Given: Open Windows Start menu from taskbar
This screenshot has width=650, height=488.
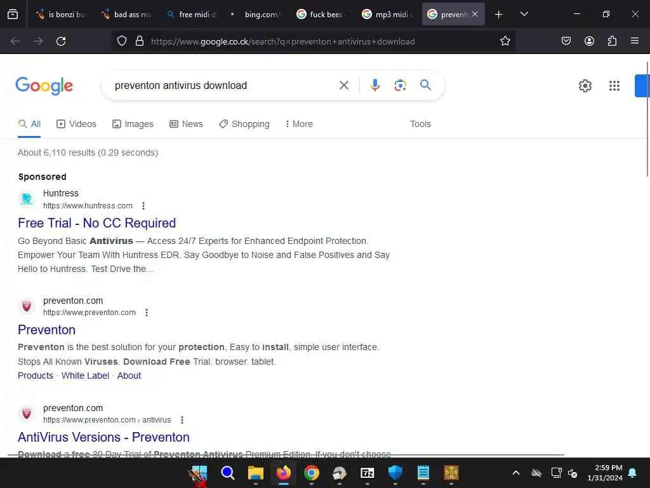Looking at the screenshot, I should tap(199, 473).
